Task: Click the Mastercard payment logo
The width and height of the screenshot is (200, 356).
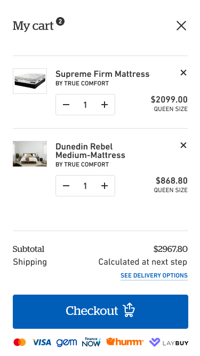Action: 20,342
